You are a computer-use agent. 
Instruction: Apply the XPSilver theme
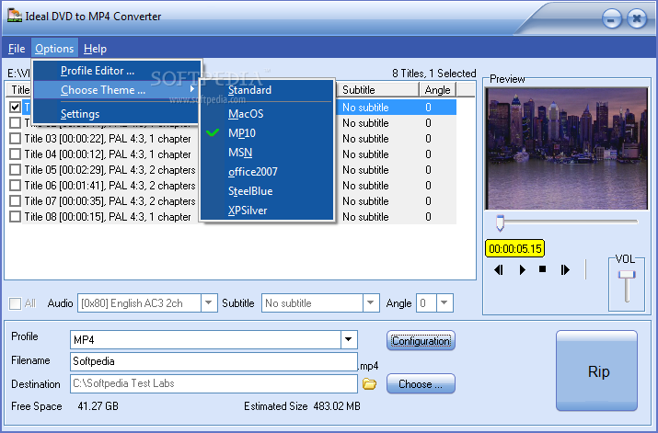tap(267, 211)
